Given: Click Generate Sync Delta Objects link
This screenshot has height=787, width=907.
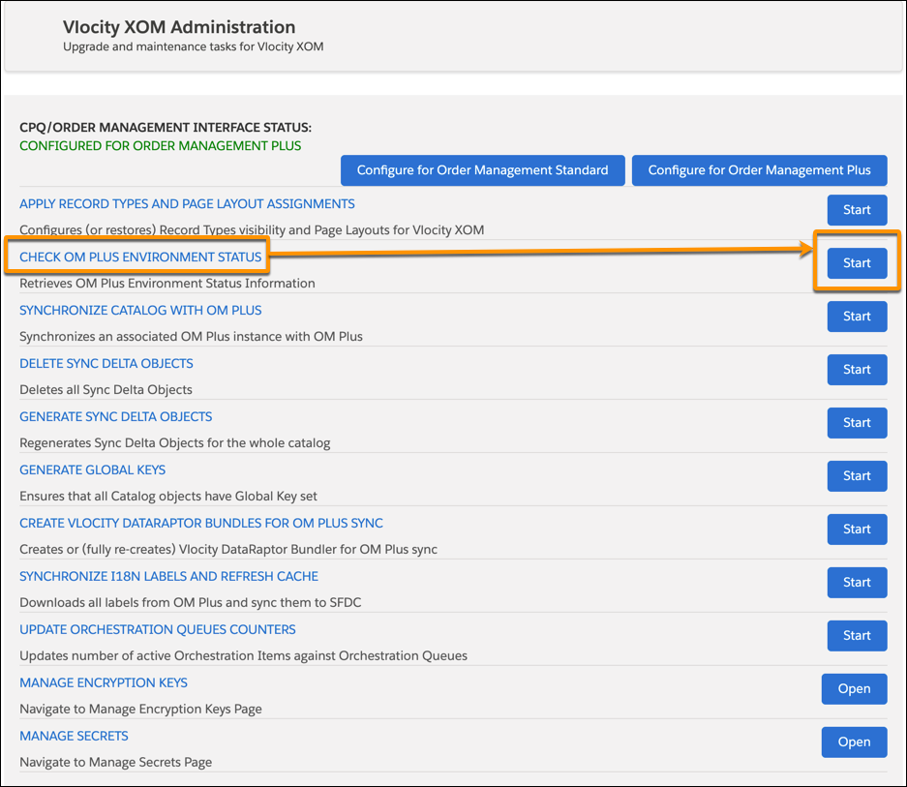Looking at the screenshot, I should [x=116, y=416].
